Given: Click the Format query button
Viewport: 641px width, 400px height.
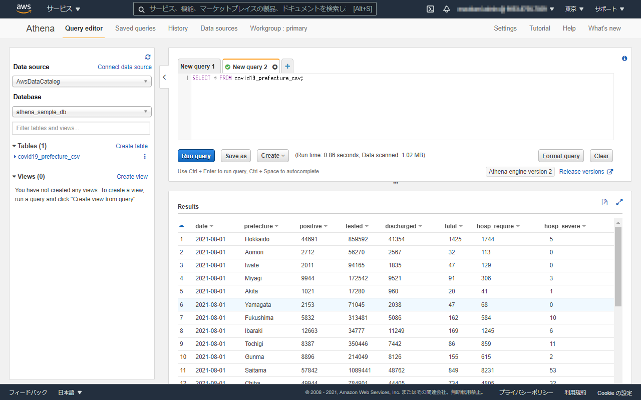Looking at the screenshot, I should pyautogui.click(x=561, y=156).
